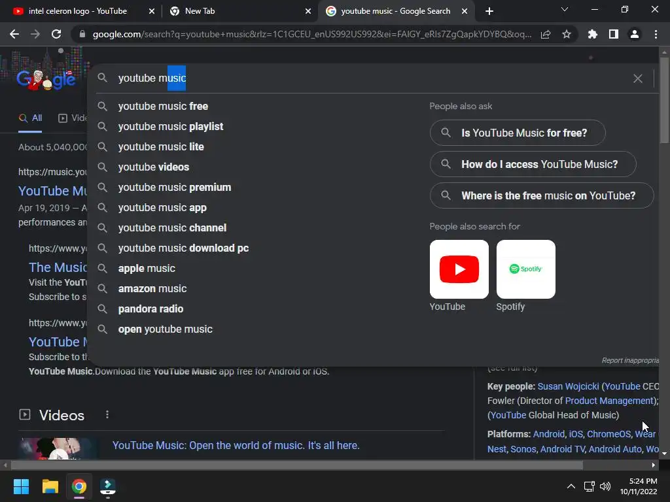
Task: Choose suggestion youtube music app
Action: point(162,208)
